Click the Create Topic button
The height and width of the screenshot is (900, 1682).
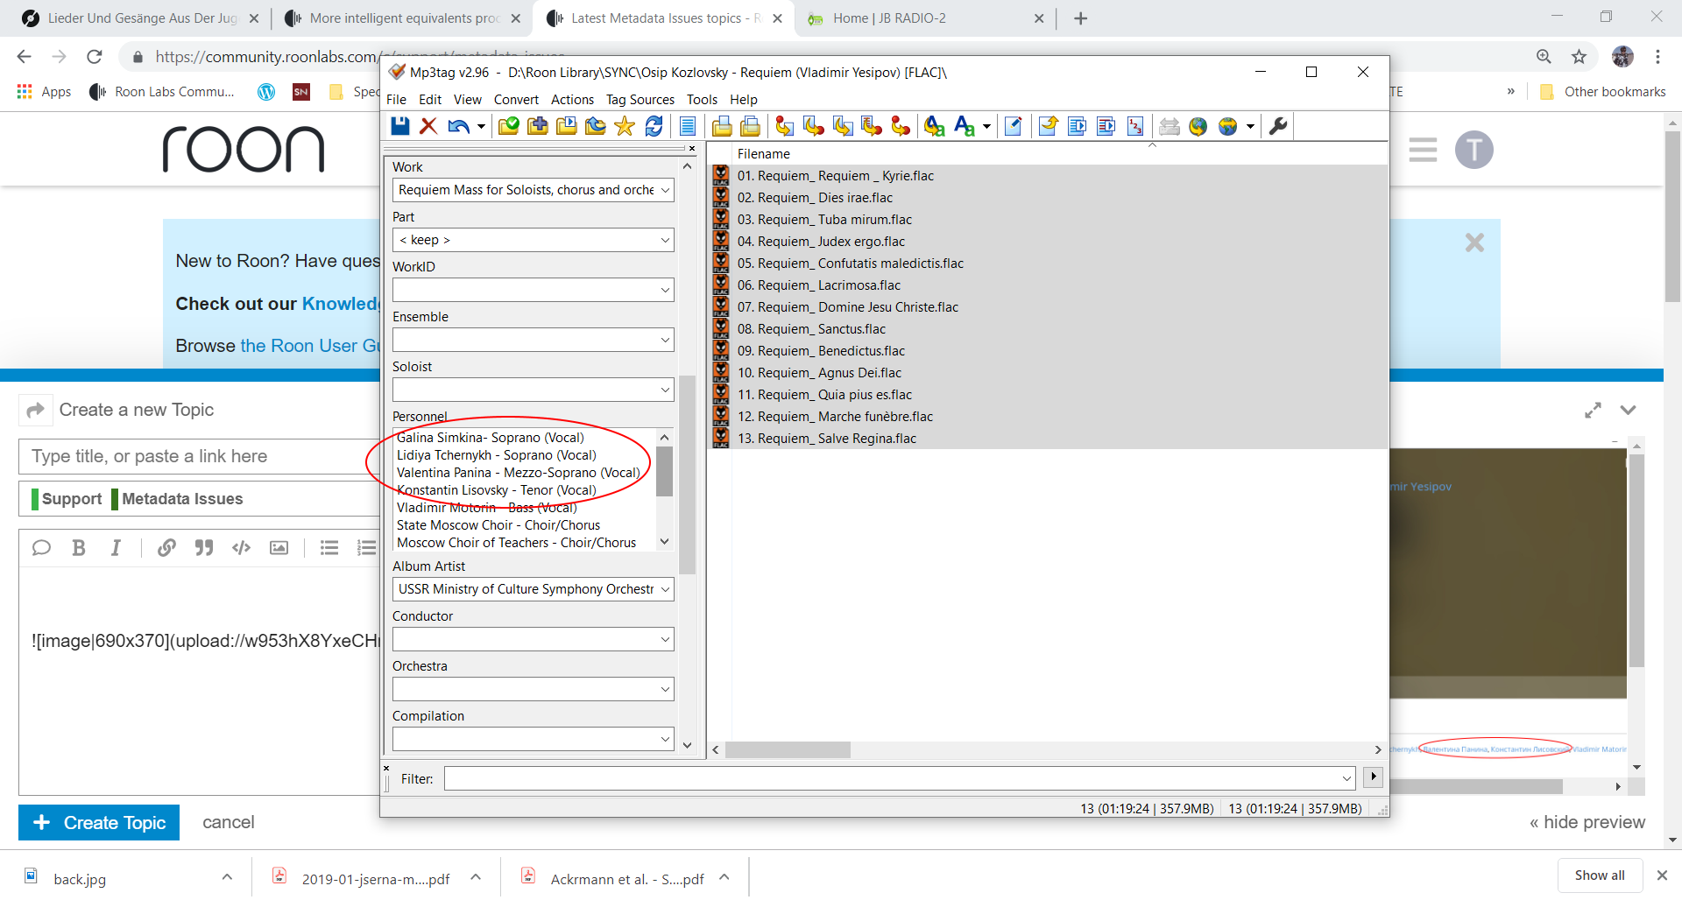pos(99,822)
